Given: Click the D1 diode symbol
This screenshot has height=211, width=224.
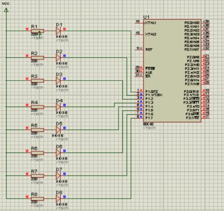Looking at the screenshot, I should coord(58,31).
